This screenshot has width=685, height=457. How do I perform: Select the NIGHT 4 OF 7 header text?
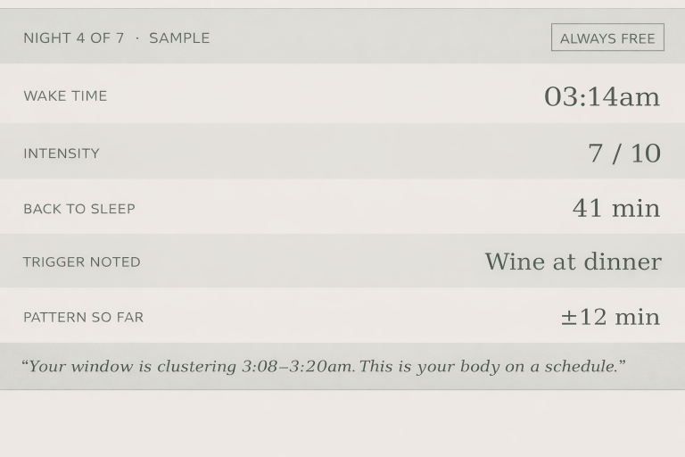pyautogui.click(x=73, y=37)
